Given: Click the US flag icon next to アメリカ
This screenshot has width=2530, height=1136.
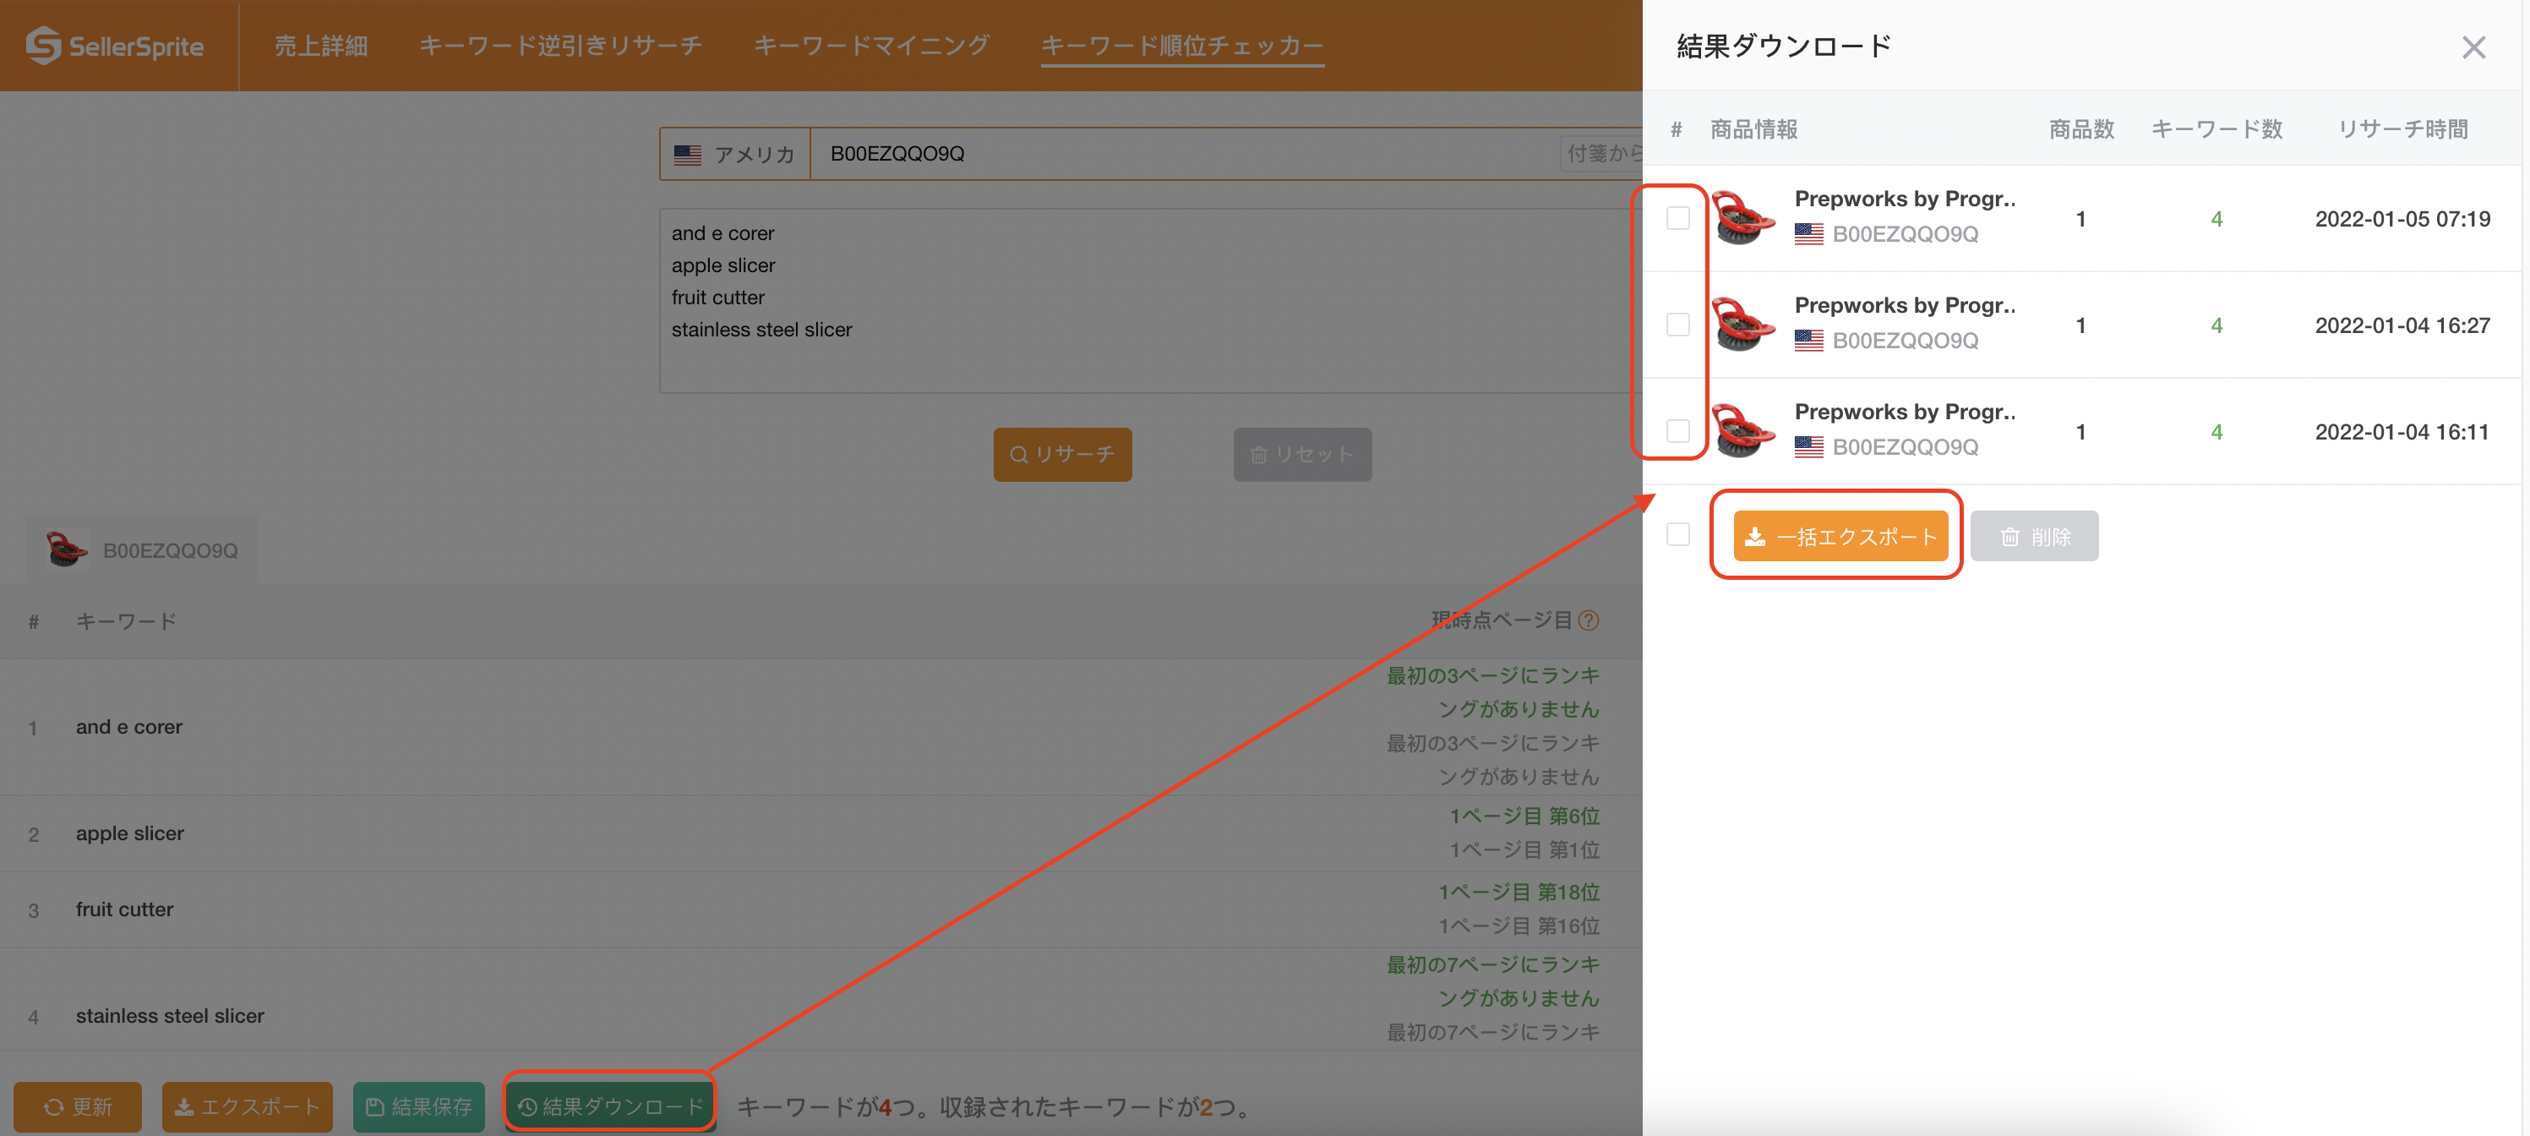Looking at the screenshot, I should click(x=688, y=155).
